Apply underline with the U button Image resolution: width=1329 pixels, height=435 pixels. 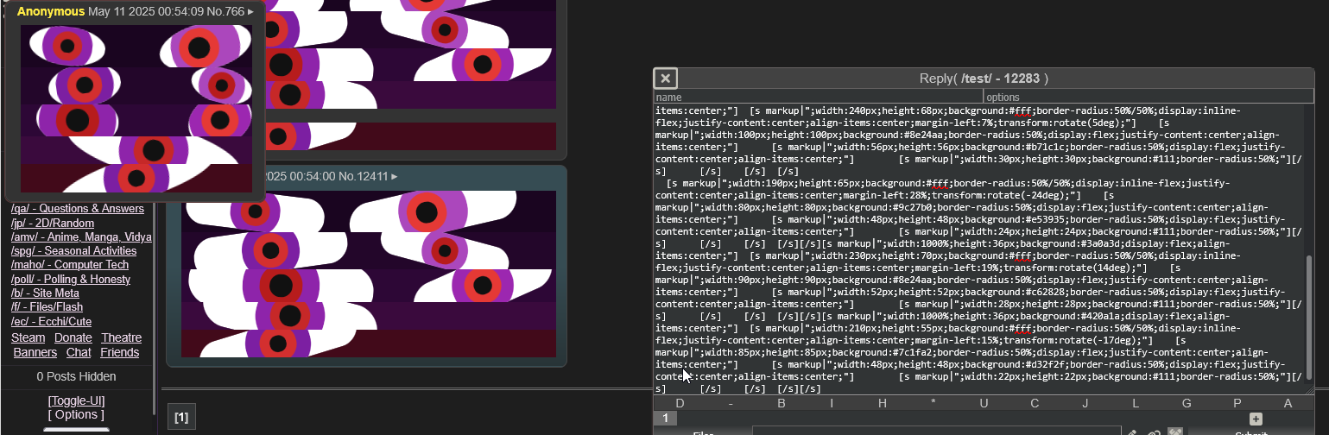(984, 403)
